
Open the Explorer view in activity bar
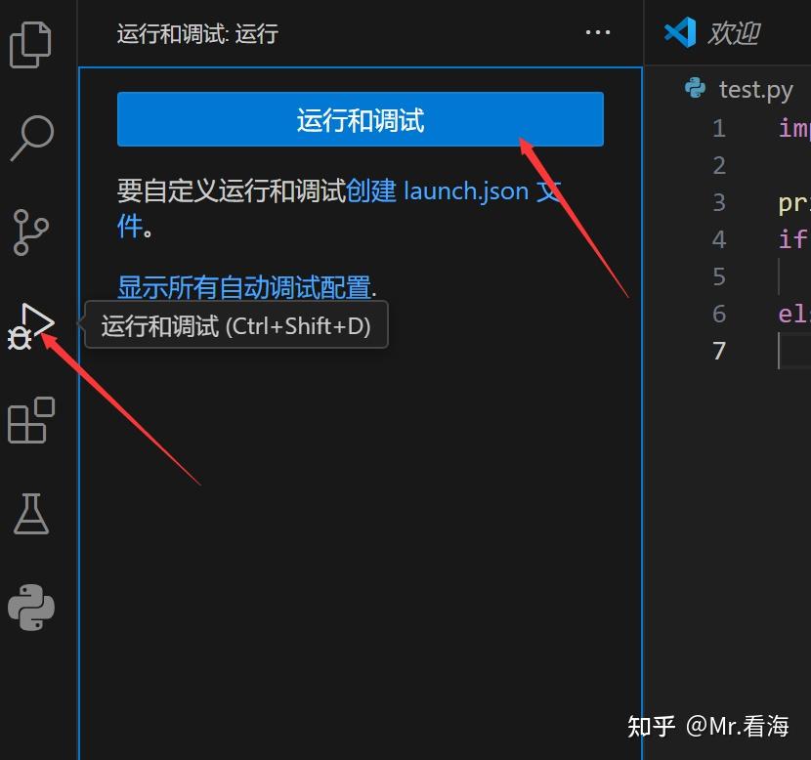tap(30, 45)
